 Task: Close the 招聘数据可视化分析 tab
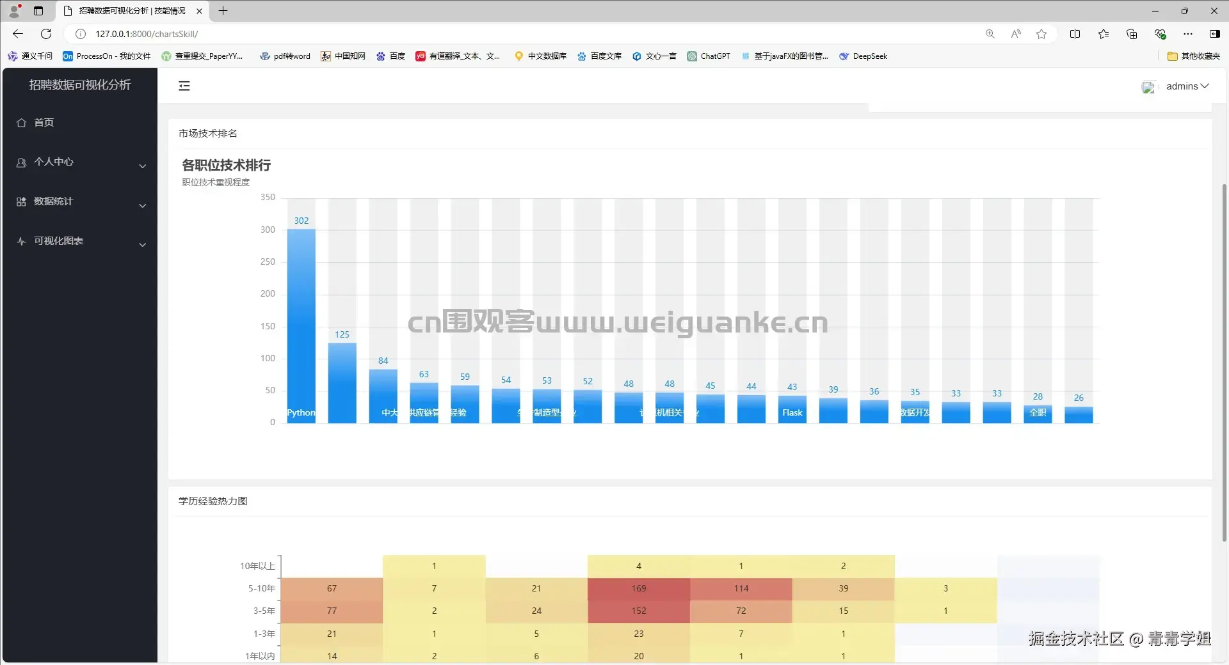[199, 11]
